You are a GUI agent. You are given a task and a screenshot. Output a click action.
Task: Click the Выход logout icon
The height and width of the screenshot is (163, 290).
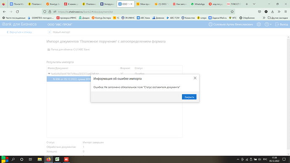pos(277,24)
